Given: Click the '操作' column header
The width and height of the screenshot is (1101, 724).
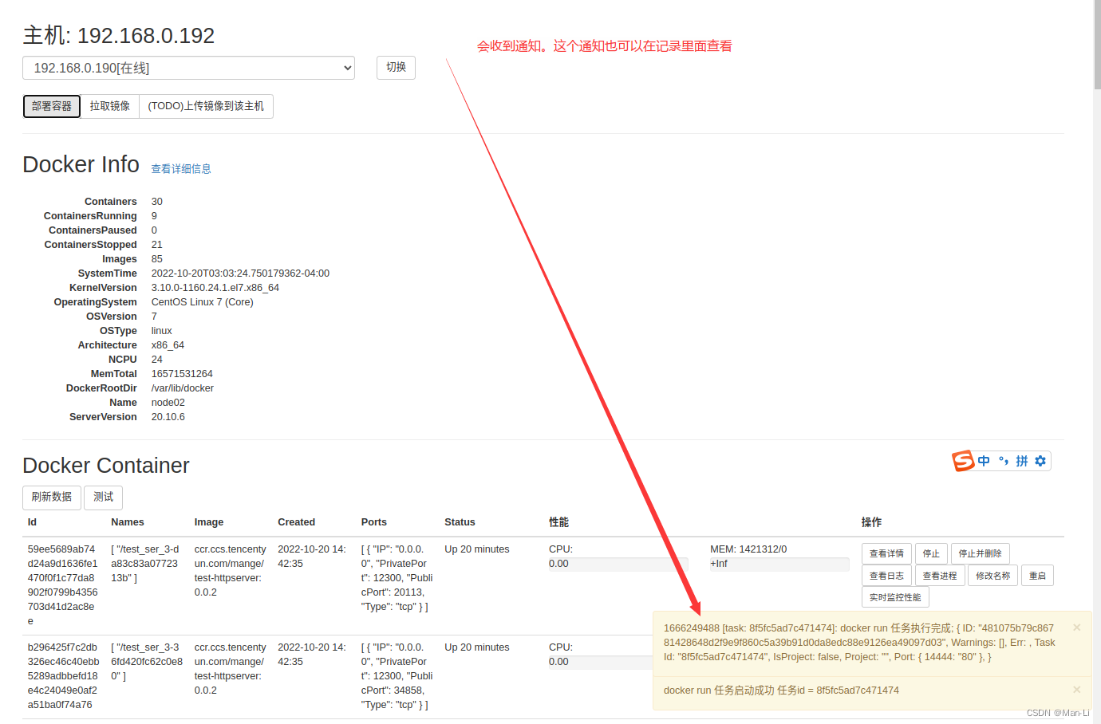Looking at the screenshot, I should (x=872, y=522).
